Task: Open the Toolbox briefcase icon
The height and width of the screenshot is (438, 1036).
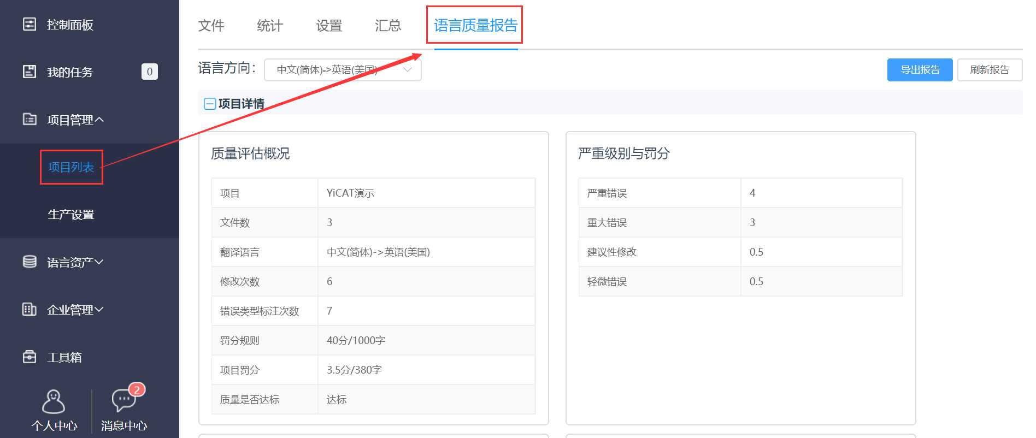Action: pos(30,357)
